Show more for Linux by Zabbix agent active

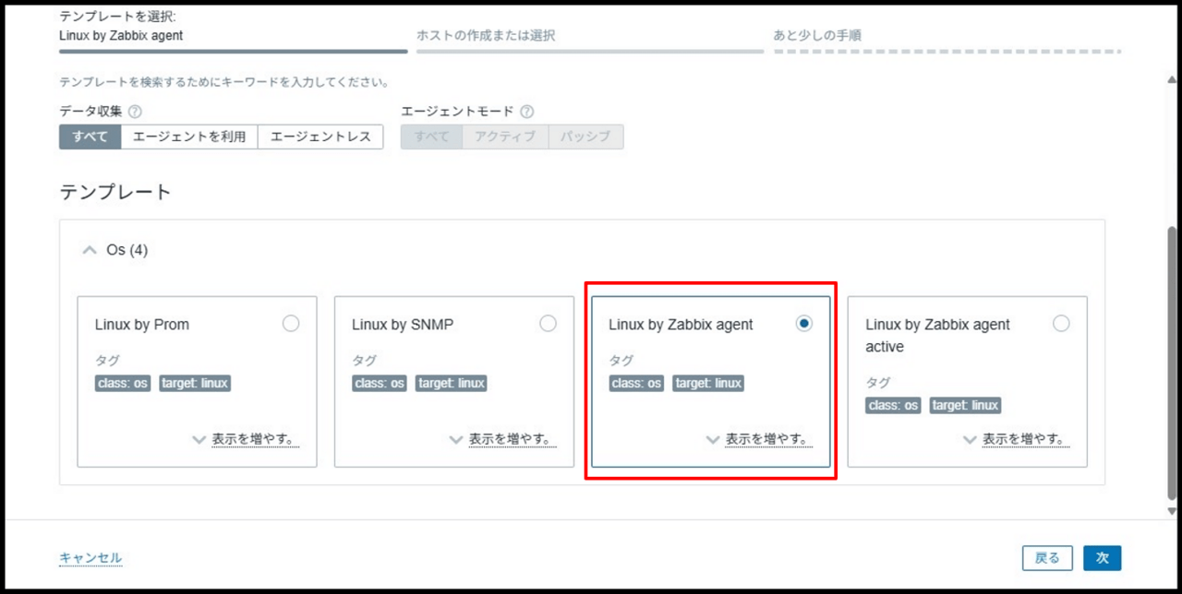click(1015, 439)
